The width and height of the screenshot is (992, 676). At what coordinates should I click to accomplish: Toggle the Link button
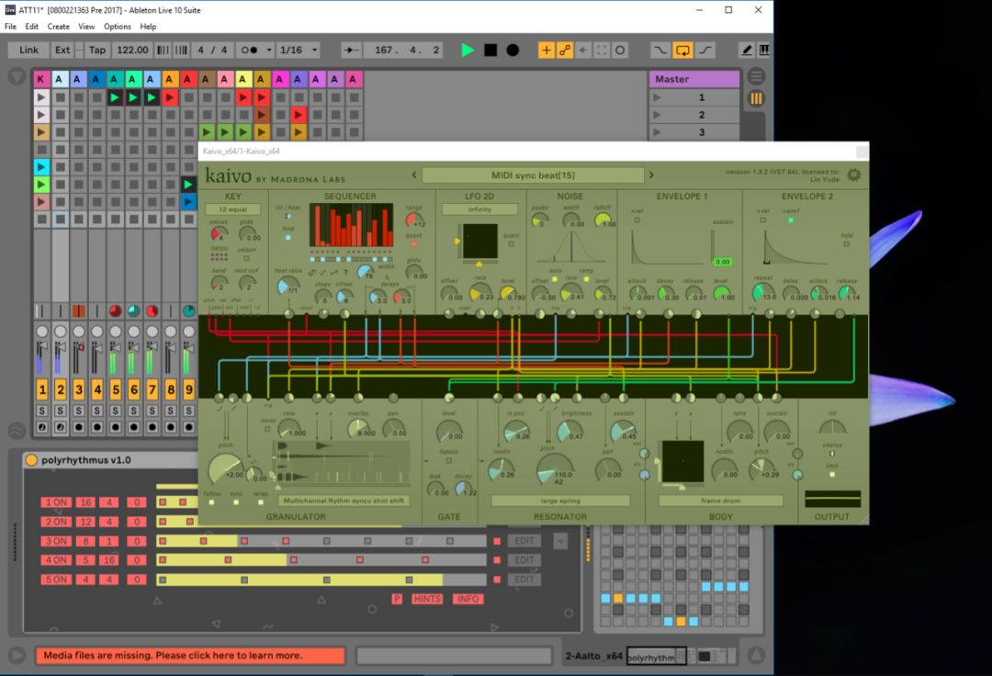tap(28, 50)
